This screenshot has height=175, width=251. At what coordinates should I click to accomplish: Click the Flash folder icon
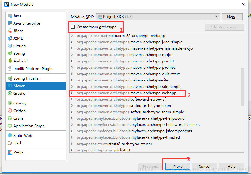pos(10,143)
